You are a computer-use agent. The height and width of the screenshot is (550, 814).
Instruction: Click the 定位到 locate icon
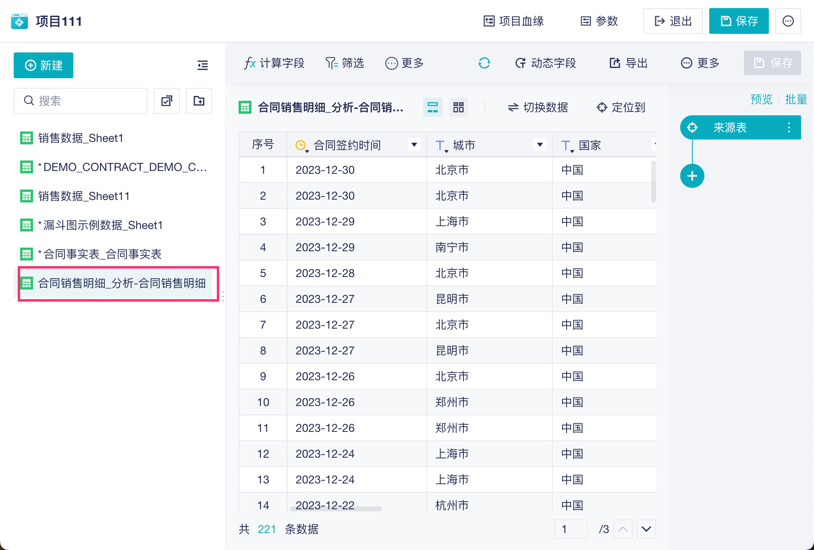pos(602,107)
